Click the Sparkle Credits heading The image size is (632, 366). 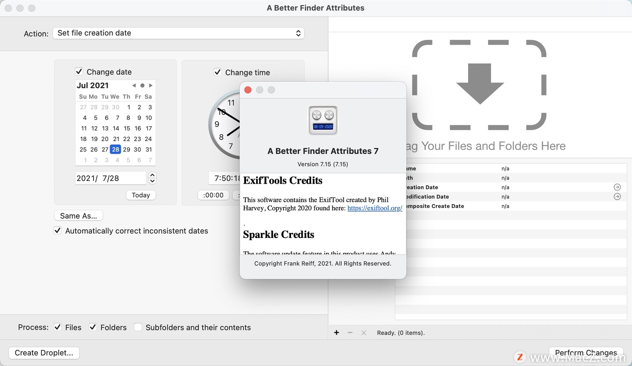278,234
